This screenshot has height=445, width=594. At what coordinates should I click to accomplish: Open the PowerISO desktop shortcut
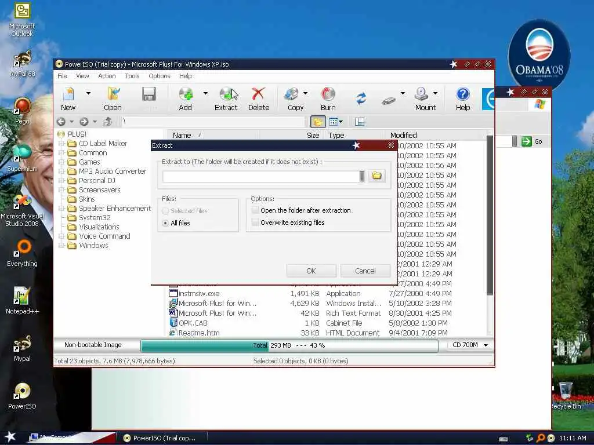click(22, 396)
